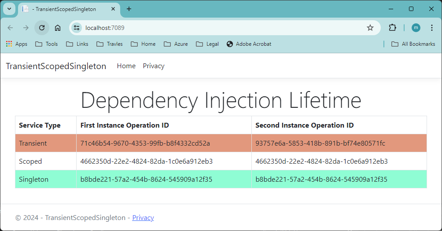Open the Tools bookmark folder

(46, 44)
